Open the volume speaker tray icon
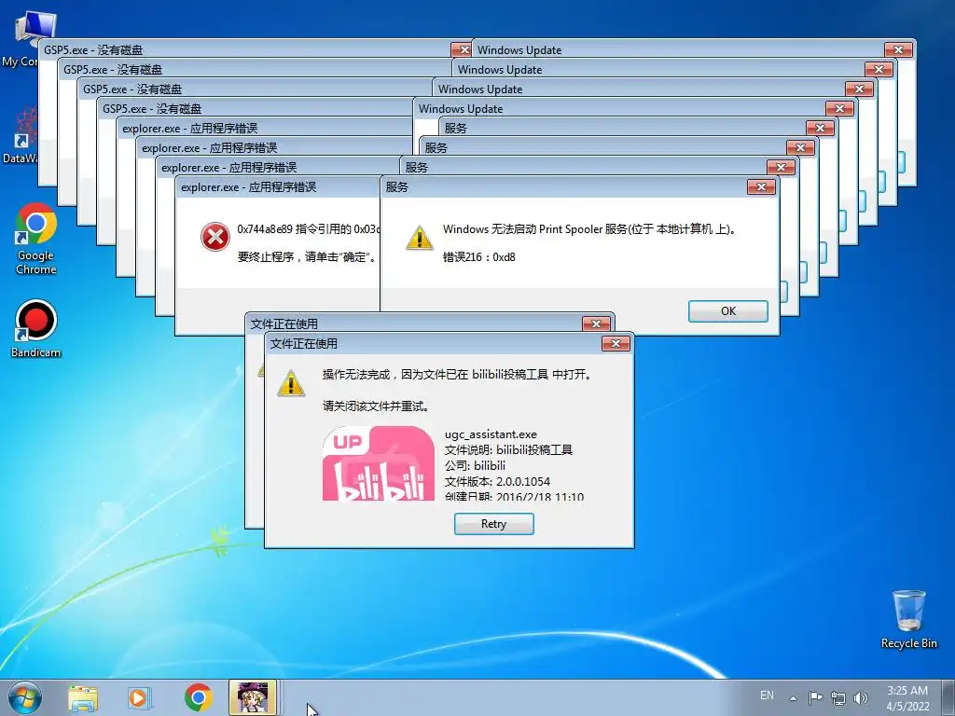Viewport: 955px width, 716px height. coord(861,697)
